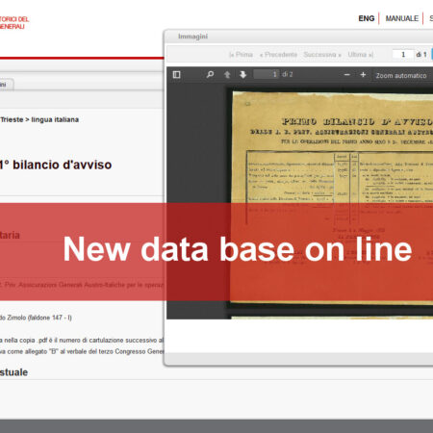The width and height of the screenshot is (433, 433).
Task: Zoom out with the minus icon
Action: point(346,75)
